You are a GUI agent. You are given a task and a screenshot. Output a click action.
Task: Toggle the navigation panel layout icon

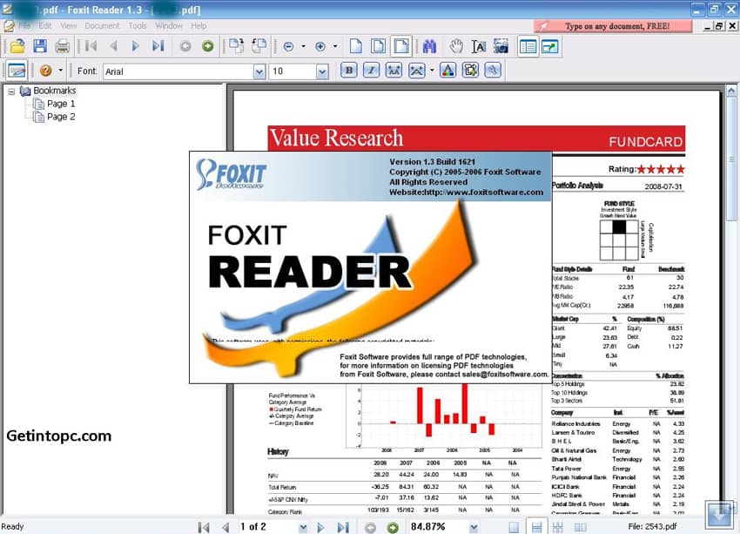pyautogui.click(x=528, y=46)
